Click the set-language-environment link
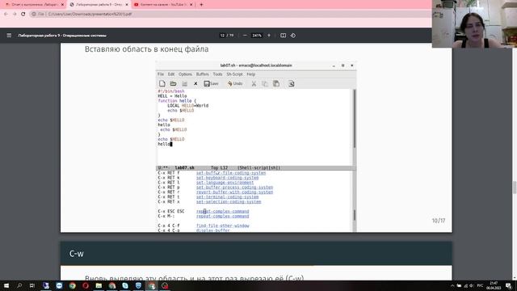 click(x=225, y=183)
